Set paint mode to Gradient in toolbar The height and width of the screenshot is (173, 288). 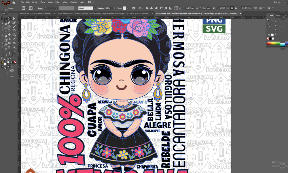click(12, 63)
